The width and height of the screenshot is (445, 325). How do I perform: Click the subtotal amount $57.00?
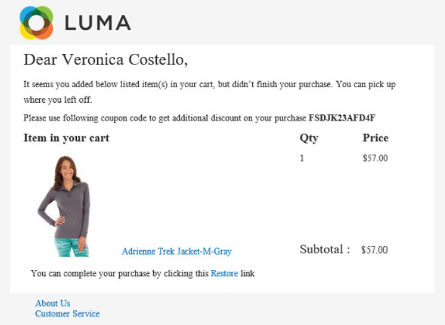pos(374,250)
